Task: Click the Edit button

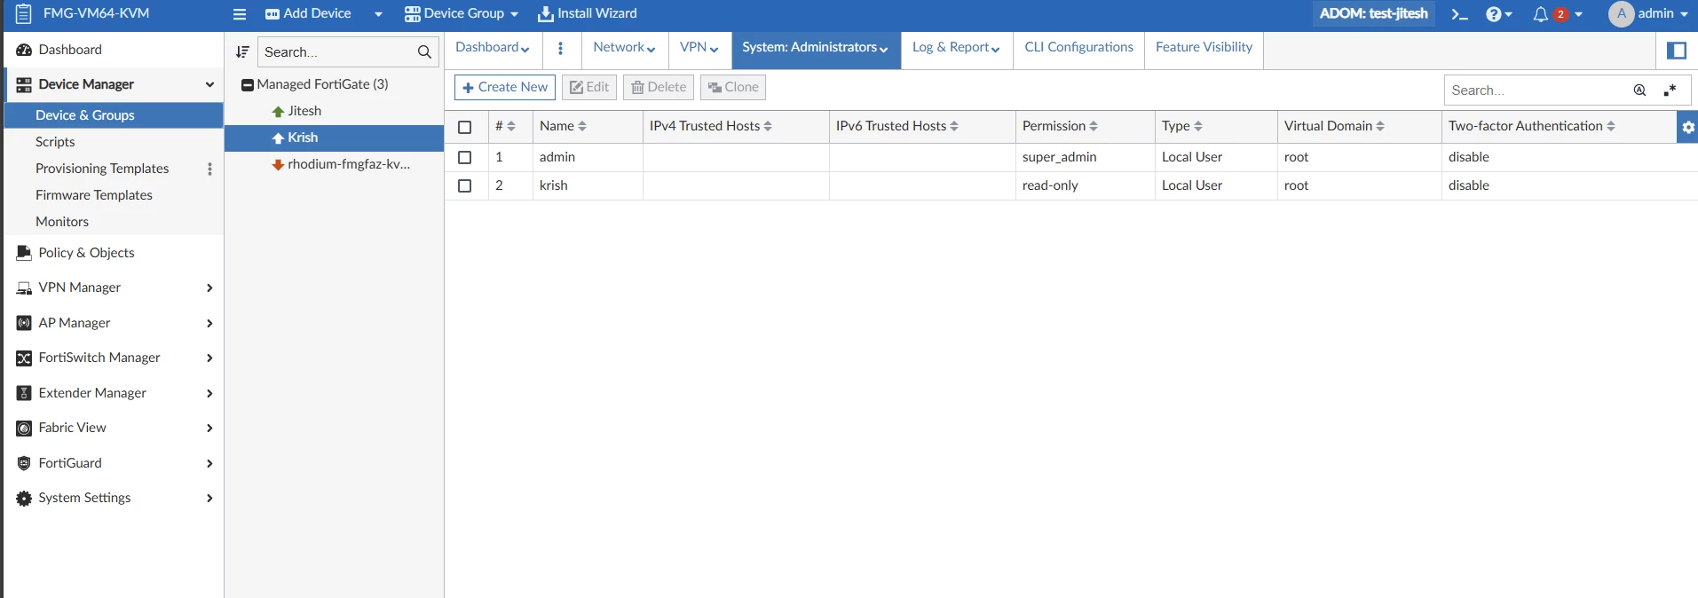Action: click(x=589, y=87)
